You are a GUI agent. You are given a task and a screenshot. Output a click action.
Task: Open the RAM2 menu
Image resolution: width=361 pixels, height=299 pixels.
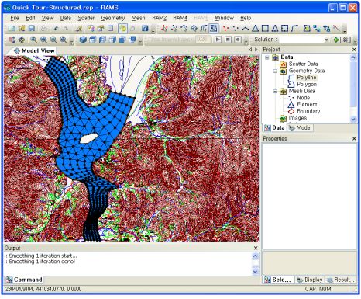tap(159, 18)
